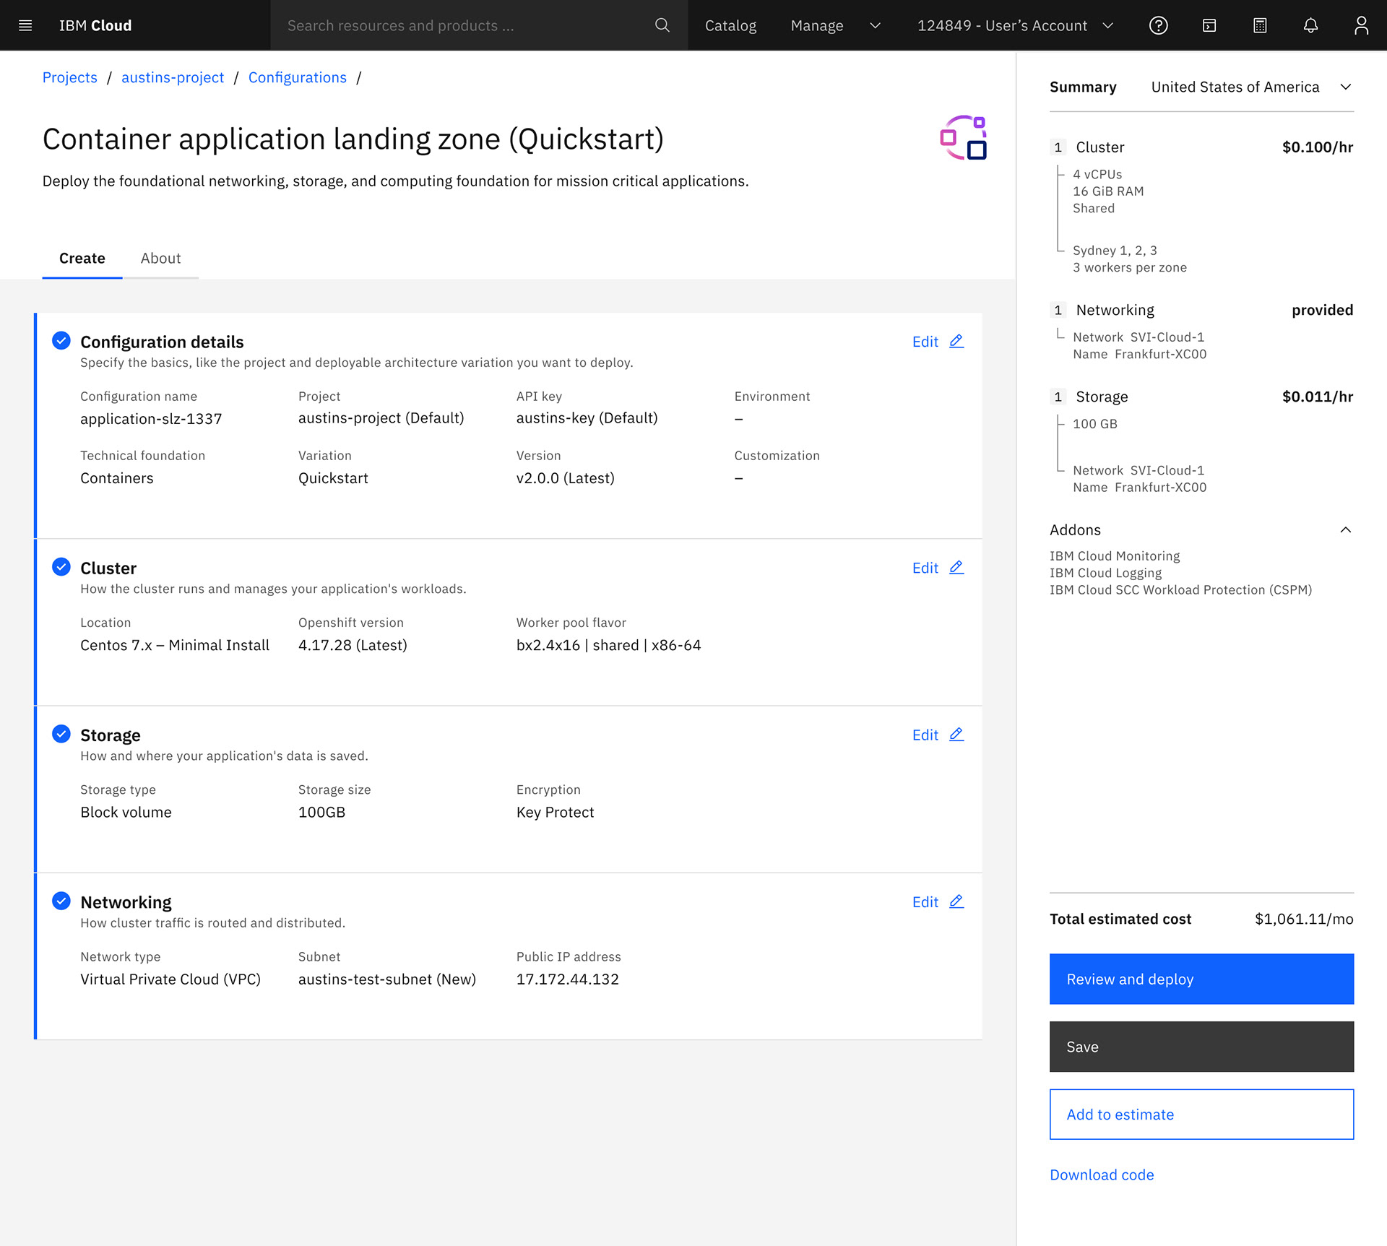1387x1246 pixels.
Task: Click the pencil icon for Configuration details
Action: point(956,341)
